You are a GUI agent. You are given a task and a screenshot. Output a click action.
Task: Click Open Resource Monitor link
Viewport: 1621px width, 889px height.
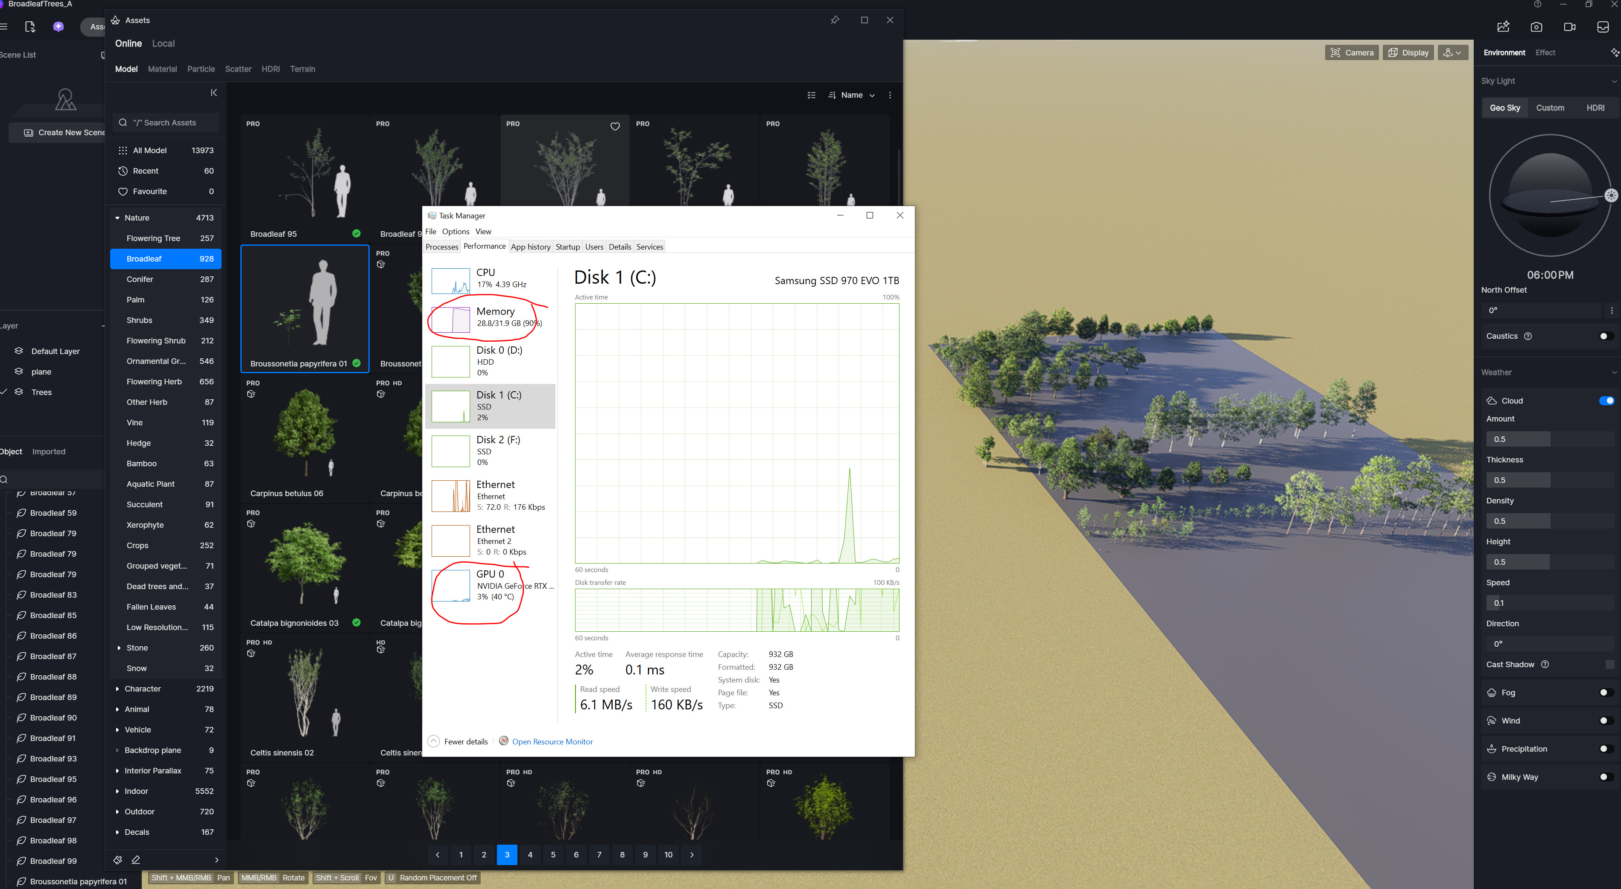point(552,741)
